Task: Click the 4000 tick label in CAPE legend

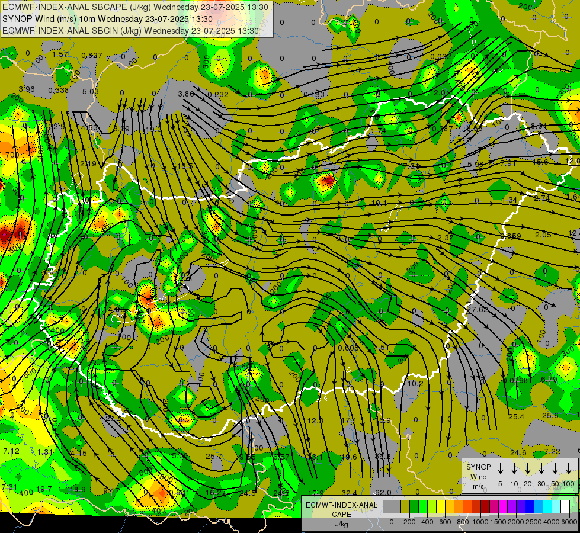Action: point(552,522)
